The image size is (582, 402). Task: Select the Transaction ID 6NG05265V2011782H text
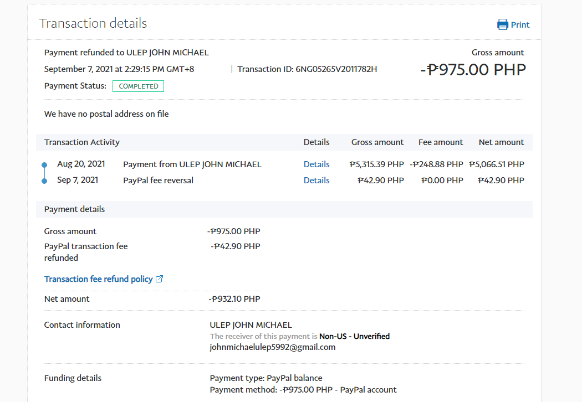pyautogui.click(x=336, y=69)
